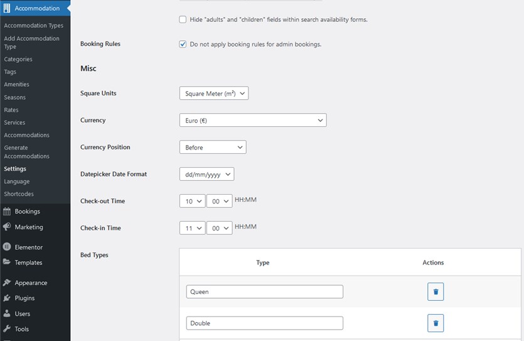Open Add Accommodation Type submenu item
This screenshot has height=341, width=524.
pos(32,43)
